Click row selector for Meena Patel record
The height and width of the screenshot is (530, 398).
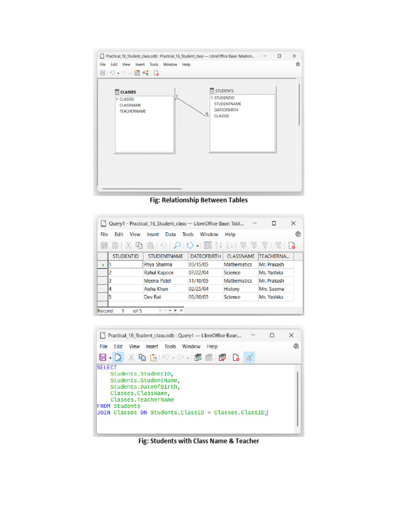(103, 281)
